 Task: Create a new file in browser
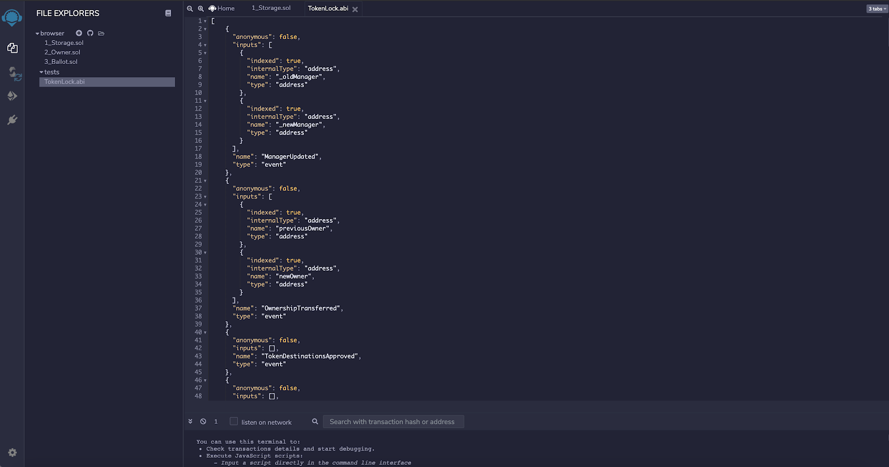(x=79, y=33)
